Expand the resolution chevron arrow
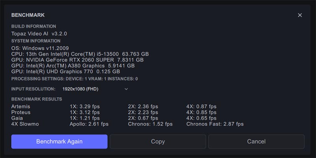Image resolution: width=316 pixels, height=158 pixels. (x=126, y=89)
